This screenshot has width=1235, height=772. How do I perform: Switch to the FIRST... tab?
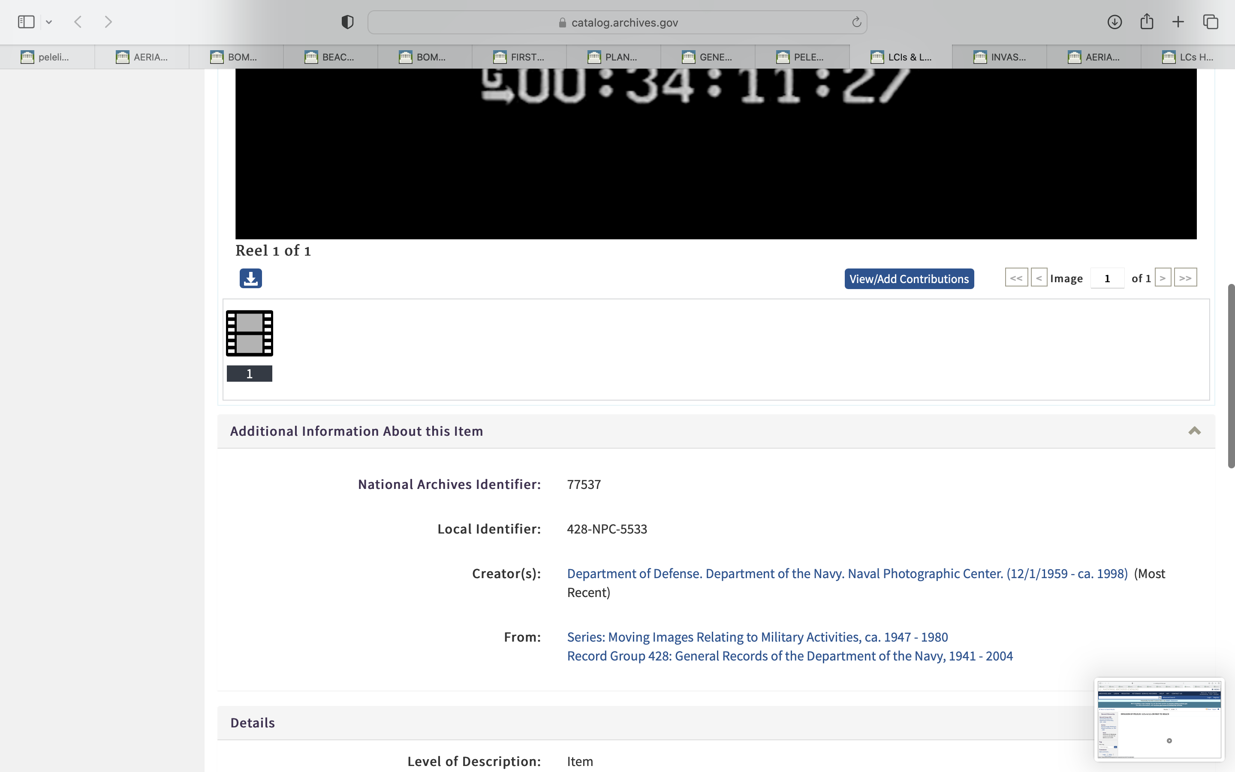[519, 57]
